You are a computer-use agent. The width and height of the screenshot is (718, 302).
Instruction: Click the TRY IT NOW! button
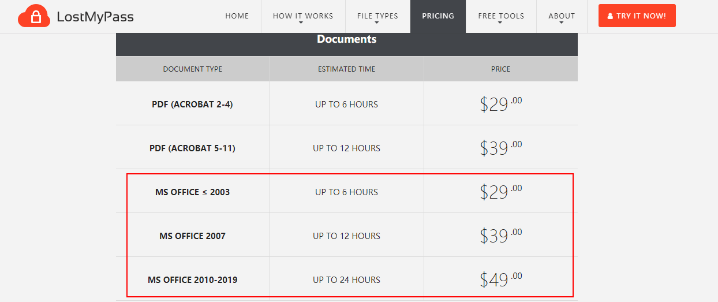(637, 16)
